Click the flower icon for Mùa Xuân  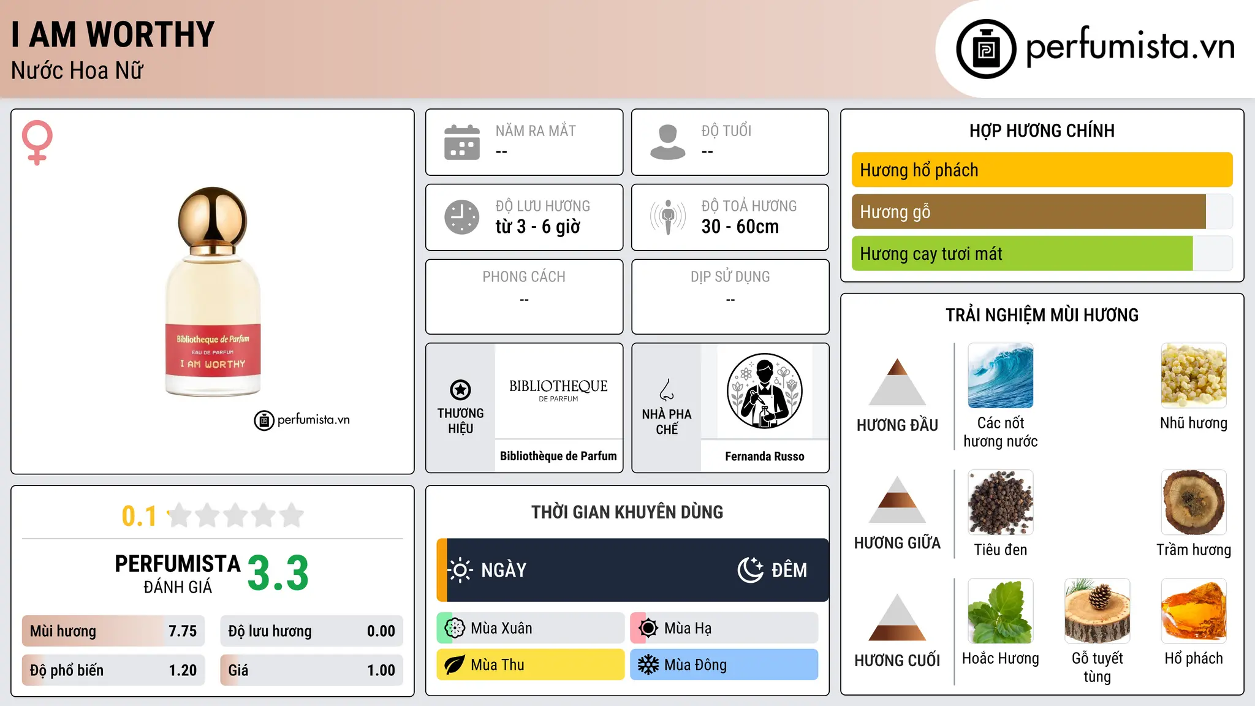pos(455,628)
